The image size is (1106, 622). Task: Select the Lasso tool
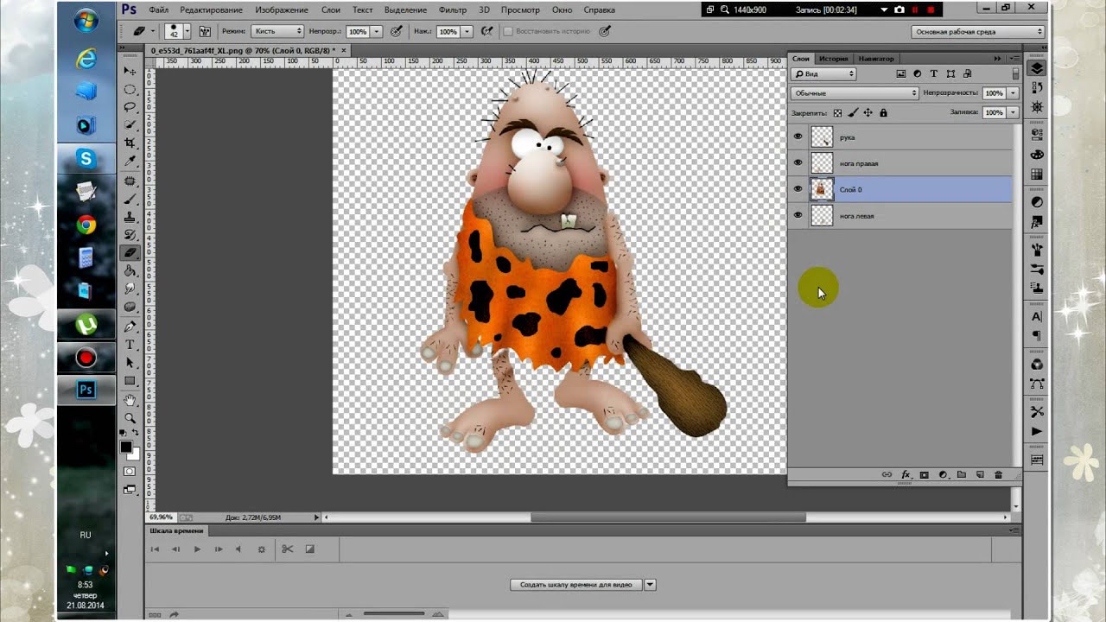point(130,107)
